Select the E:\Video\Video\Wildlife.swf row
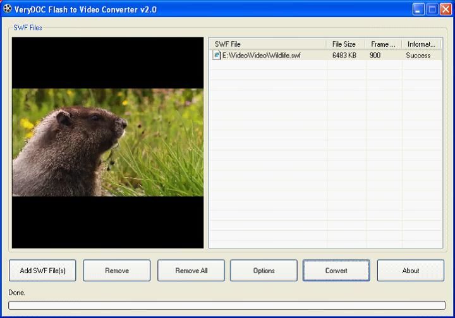455x318 pixels. coord(325,55)
